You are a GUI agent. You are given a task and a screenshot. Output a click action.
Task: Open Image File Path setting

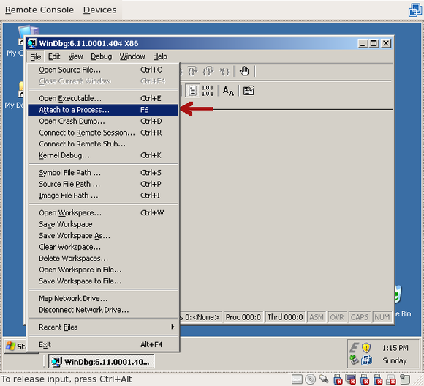(x=103, y=196)
